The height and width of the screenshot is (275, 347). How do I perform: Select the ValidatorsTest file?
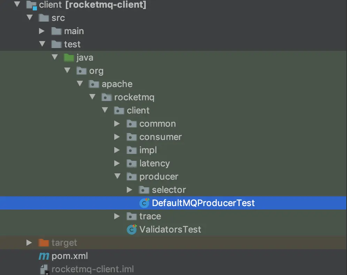(170, 229)
